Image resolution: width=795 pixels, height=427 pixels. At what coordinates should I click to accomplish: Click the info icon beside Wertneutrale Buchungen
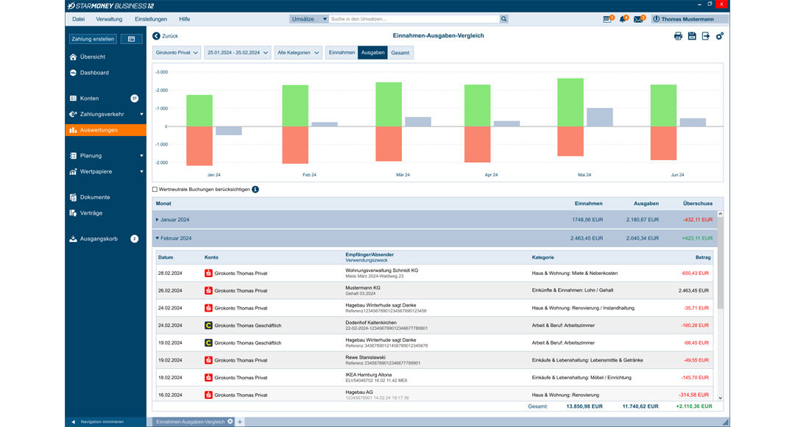[255, 190]
